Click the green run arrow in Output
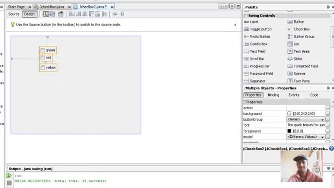 click(x=9, y=175)
